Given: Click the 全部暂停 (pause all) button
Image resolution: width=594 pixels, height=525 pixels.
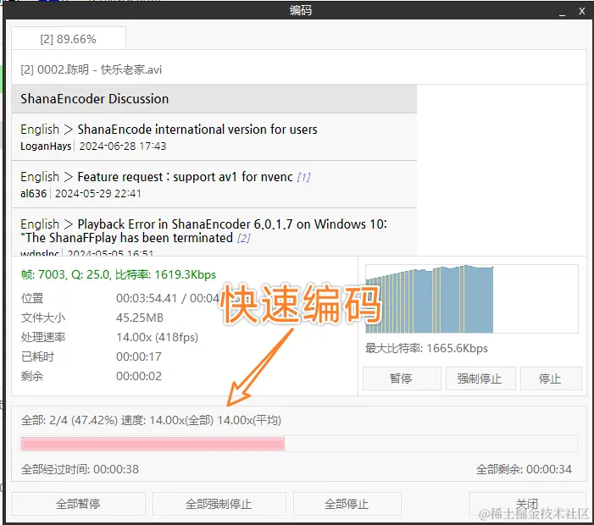Looking at the screenshot, I should pyautogui.click(x=79, y=504).
